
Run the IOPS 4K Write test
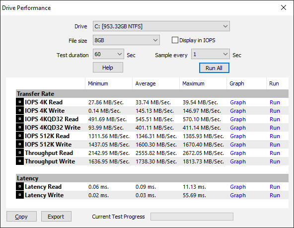275,111
